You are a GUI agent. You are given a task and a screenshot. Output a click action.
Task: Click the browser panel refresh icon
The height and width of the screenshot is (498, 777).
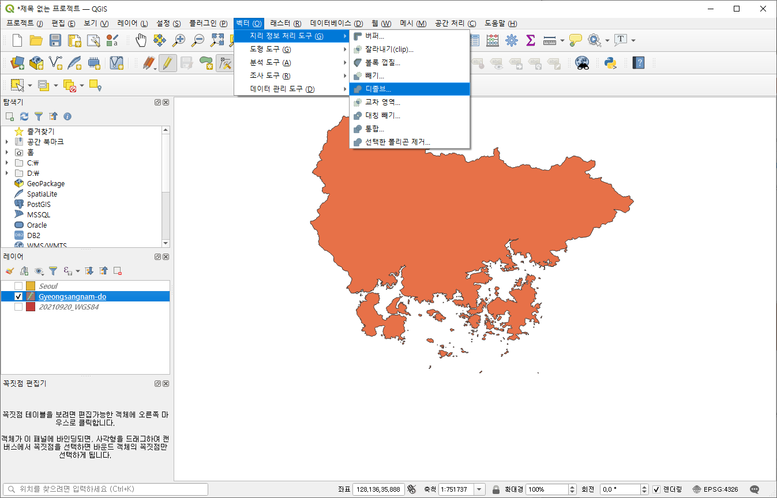click(x=24, y=116)
